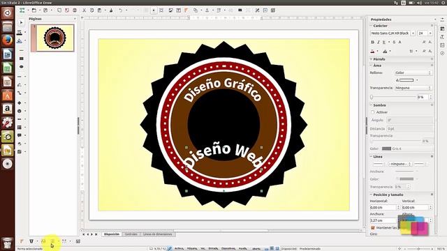
Task: Enable the Activar shadow checkbox
Action: pos(372,112)
